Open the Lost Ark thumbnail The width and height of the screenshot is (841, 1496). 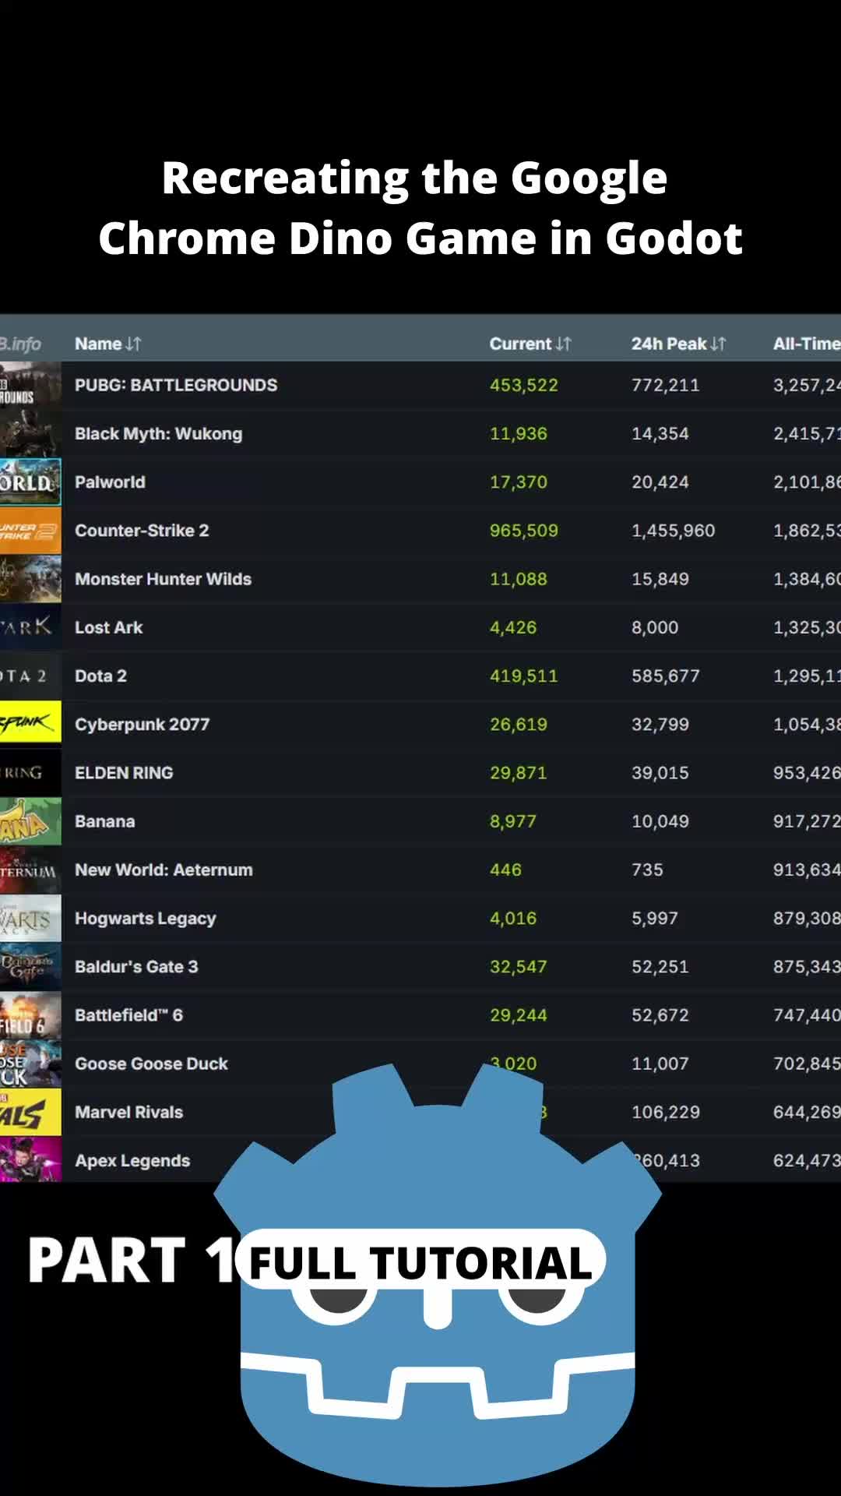[x=30, y=627]
